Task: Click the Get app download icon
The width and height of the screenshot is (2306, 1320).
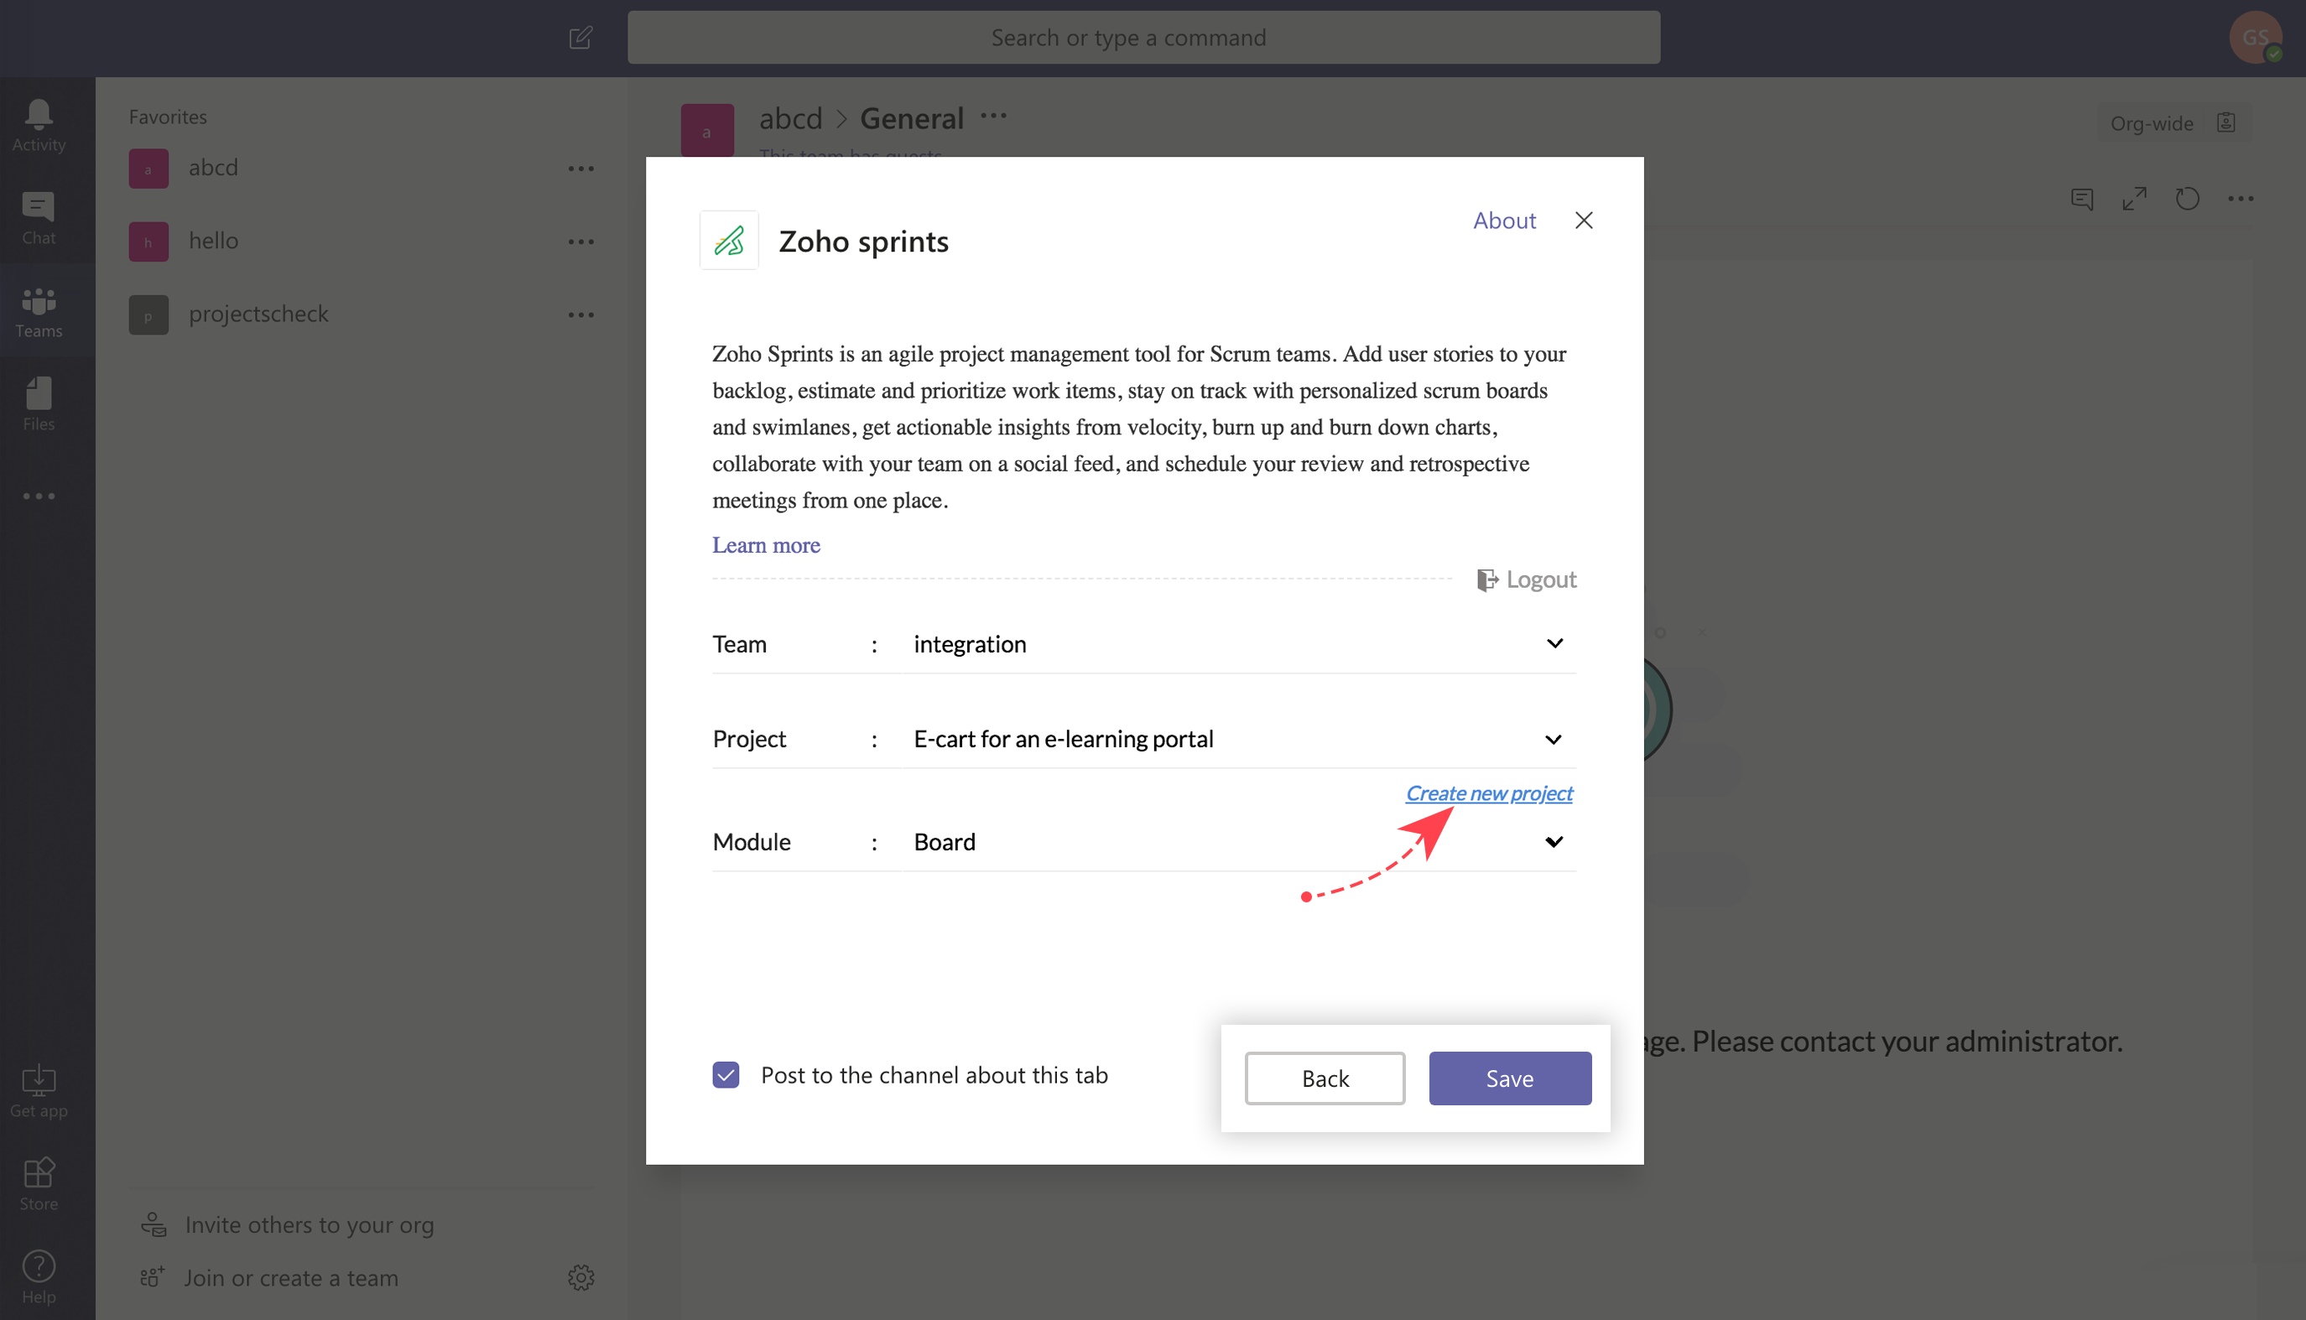Action: (38, 1081)
